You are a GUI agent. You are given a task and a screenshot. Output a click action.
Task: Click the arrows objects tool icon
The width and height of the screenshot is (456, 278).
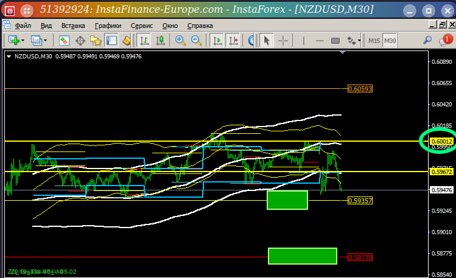click(351, 40)
